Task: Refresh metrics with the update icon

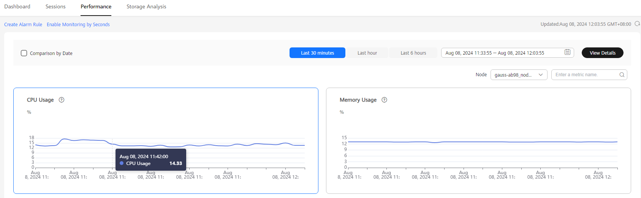Action: pyautogui.click(x=637, y=24)
